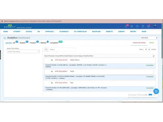Click the browser address bar URL
This screenshot has width=163, height=122.
click(33, 21)
